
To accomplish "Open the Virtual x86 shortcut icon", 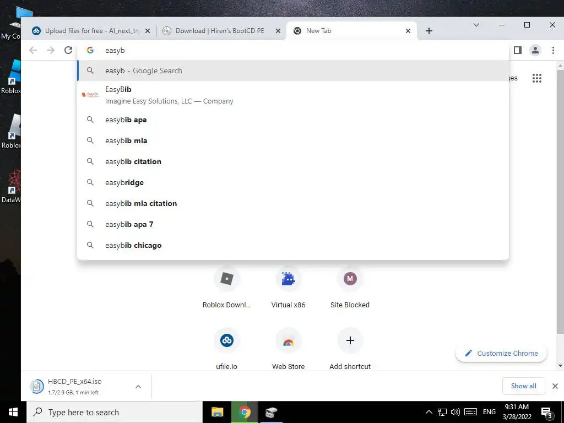I will pos(288,279).
